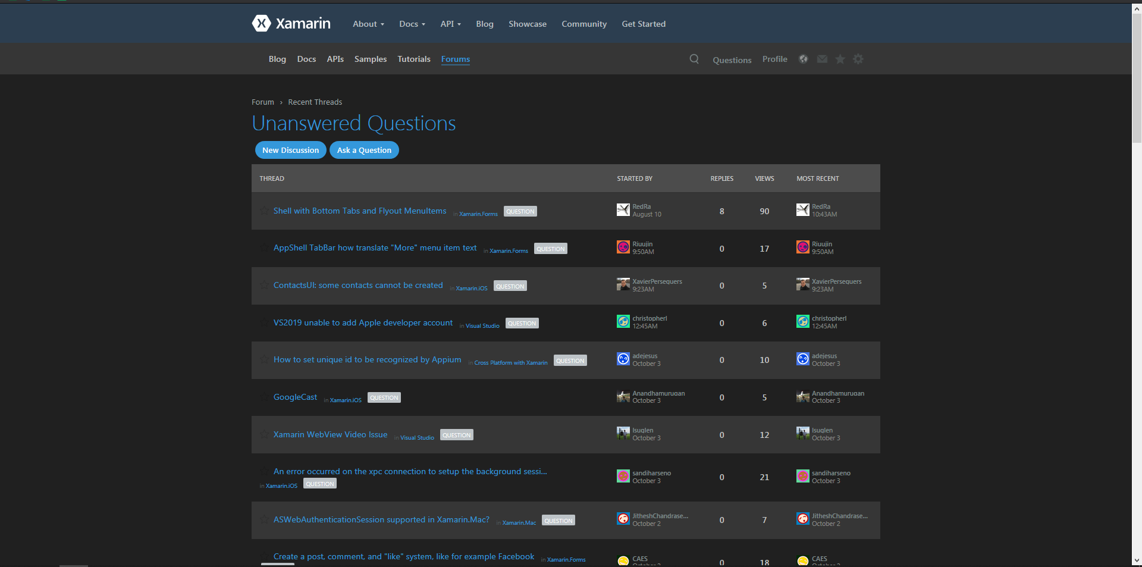Open the Showcase menu item

(x=528, y=24)
